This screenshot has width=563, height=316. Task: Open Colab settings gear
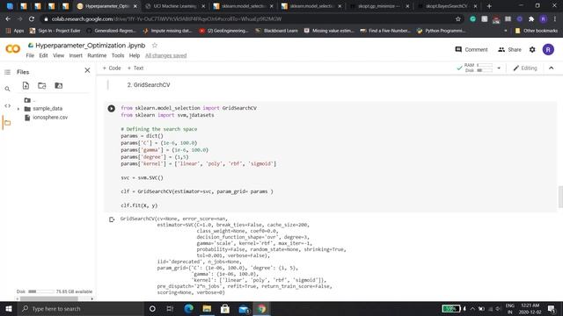point(532,49)
